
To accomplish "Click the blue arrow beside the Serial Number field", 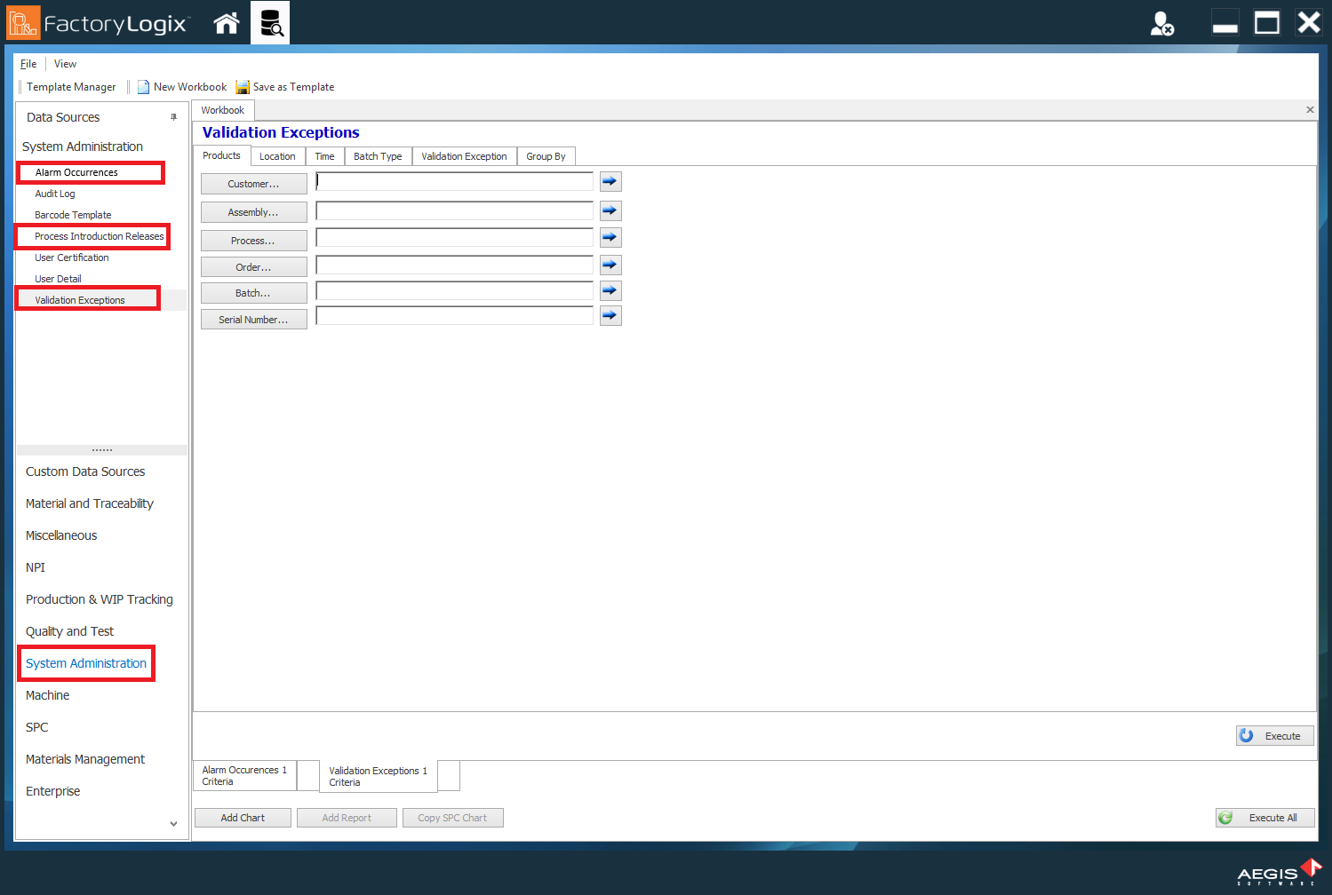I will pyautogui.click(x=610, y=315).
